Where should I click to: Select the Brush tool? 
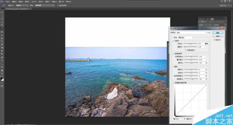[2, 35]
